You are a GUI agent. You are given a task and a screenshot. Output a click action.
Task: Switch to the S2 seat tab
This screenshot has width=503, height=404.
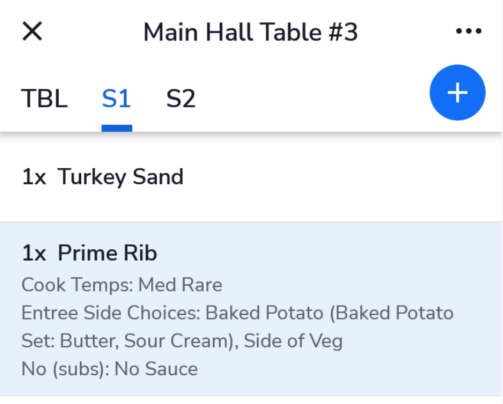pos(181,99)
